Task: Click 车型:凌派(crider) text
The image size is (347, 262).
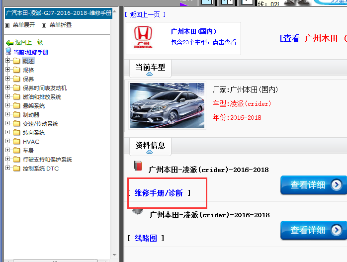Action: click(242, 103)
